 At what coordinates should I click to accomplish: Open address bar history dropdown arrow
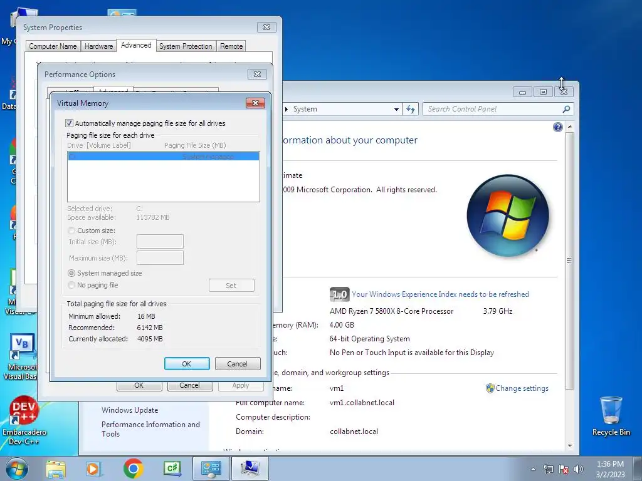(x=396, y=109)
